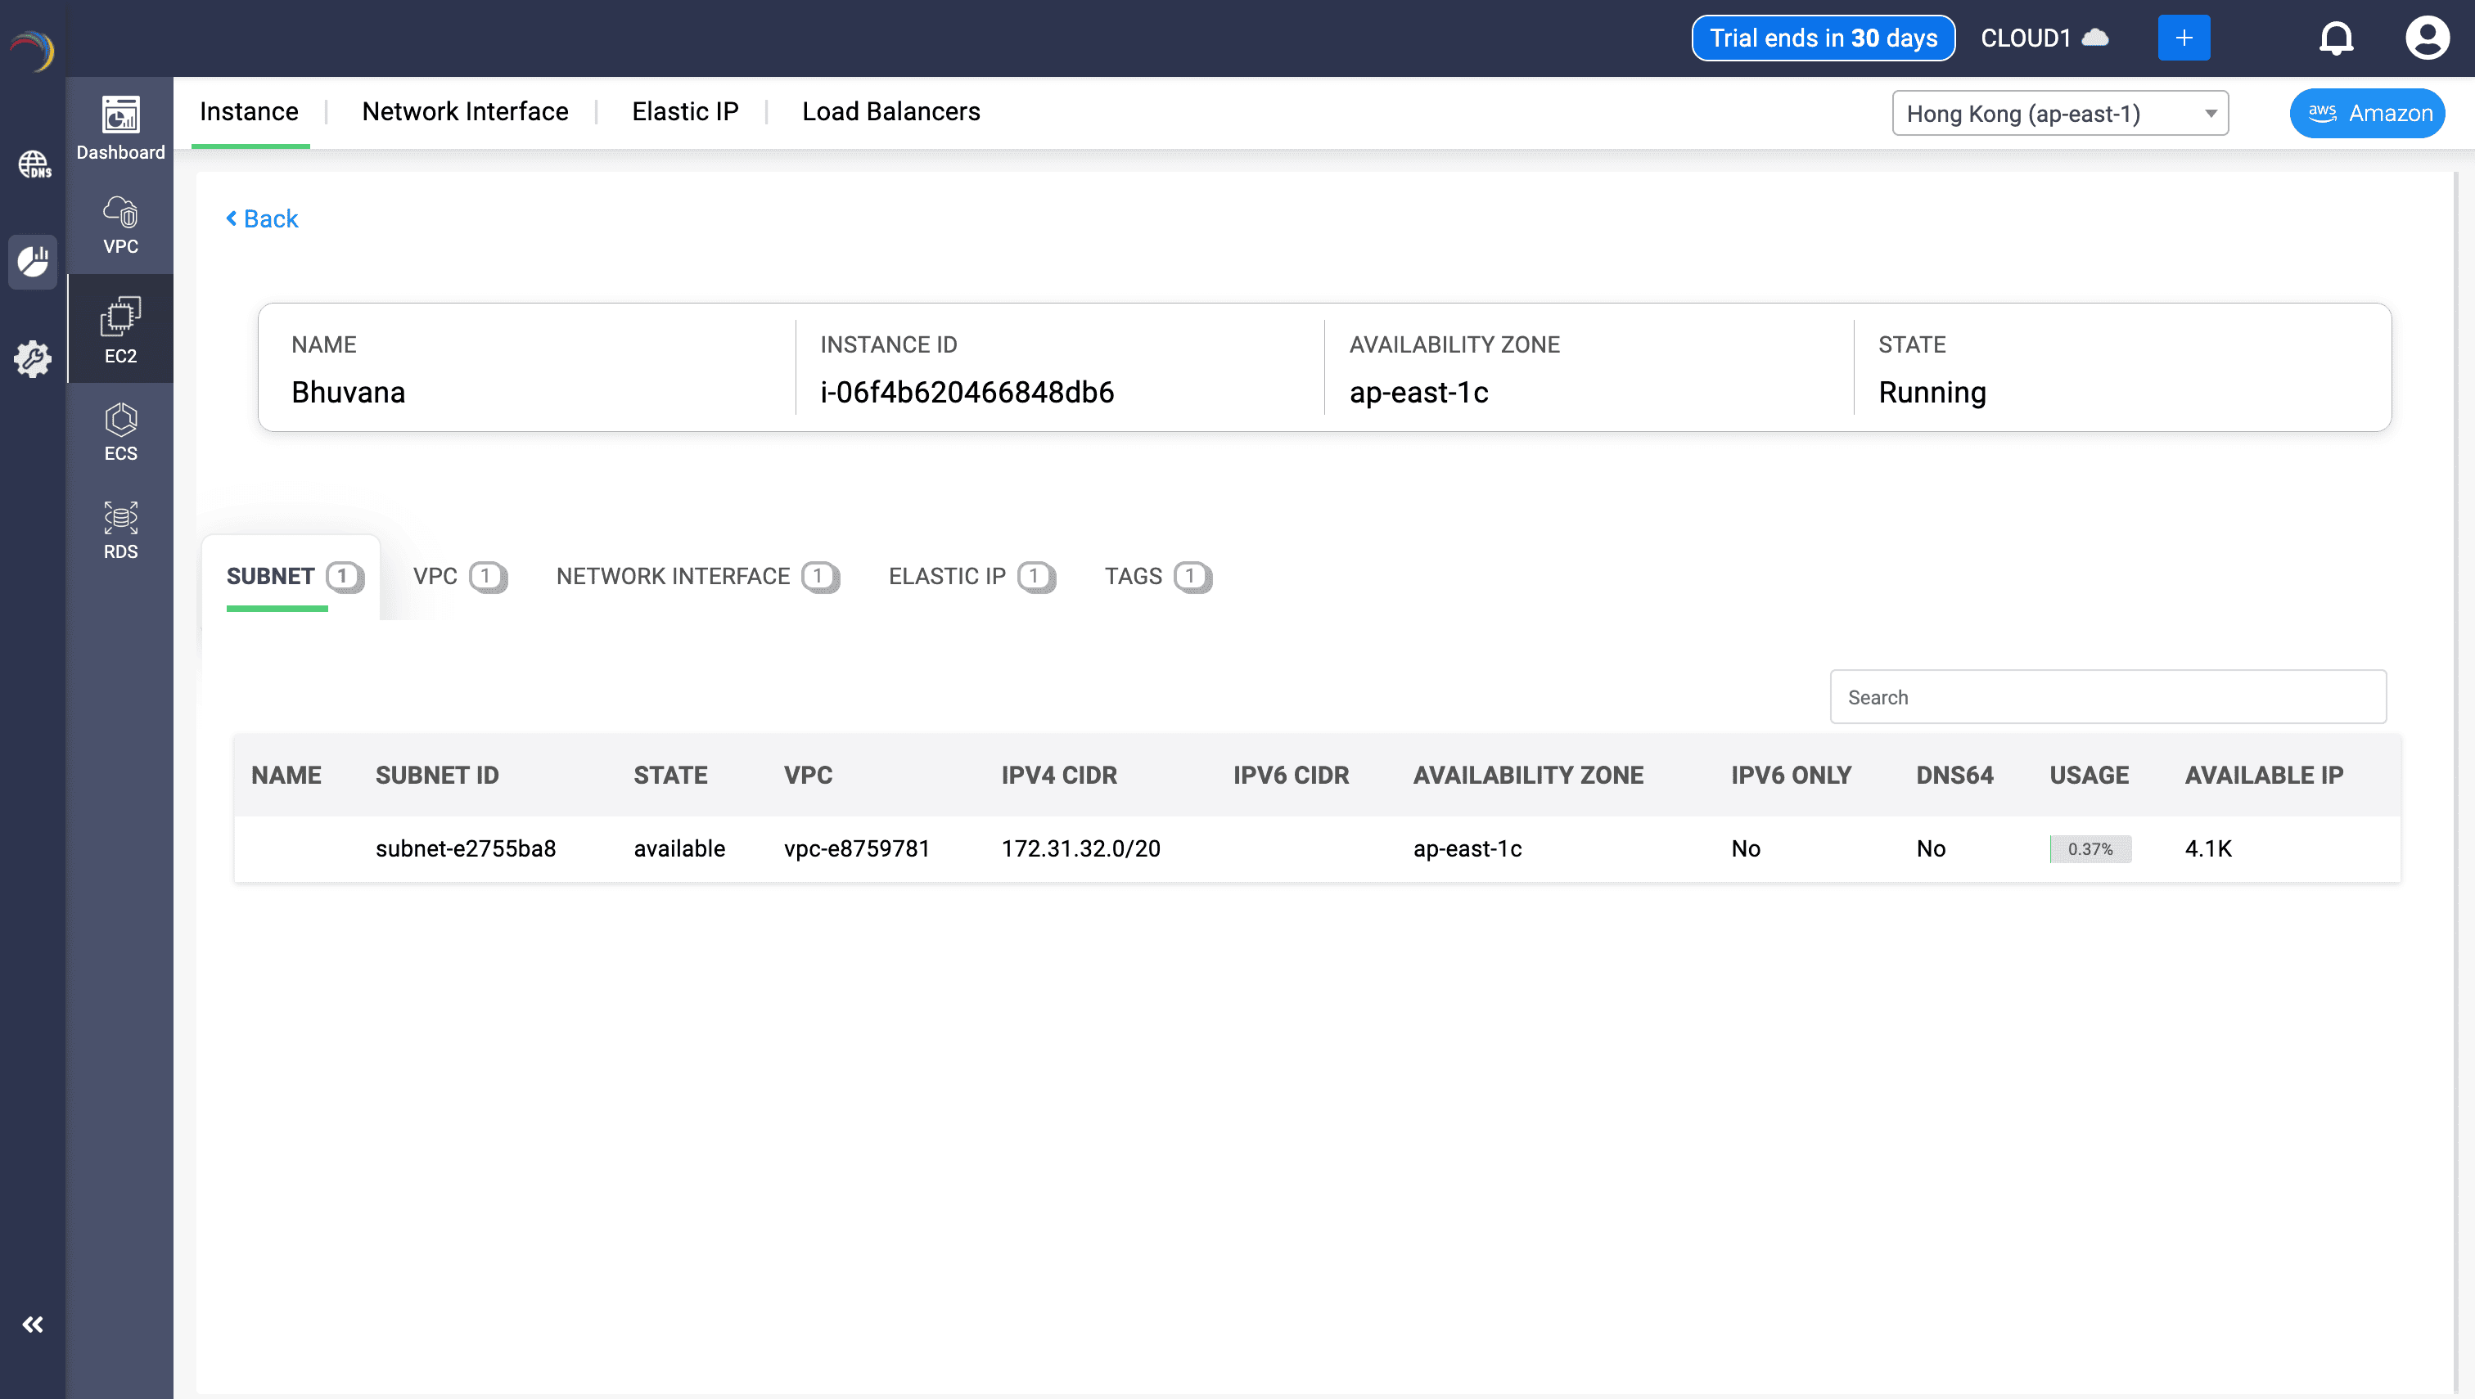Open the user profile avatar
Image resolution: width=2475 pixels, height=1399 pixels.
coord(2426,38)
